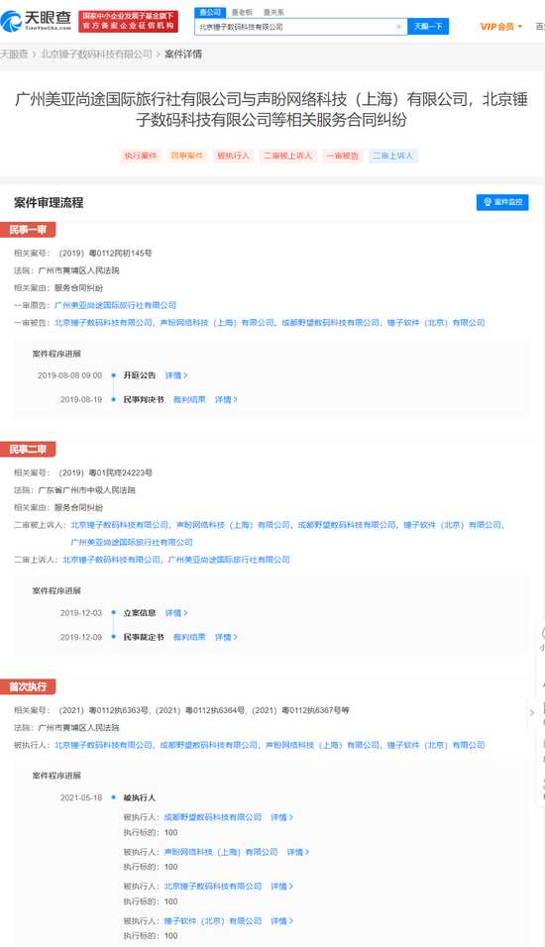The image size is (545, 947).
Task: Expand 详情 for the 民事裁定书 entry
Action: (227, 637)
